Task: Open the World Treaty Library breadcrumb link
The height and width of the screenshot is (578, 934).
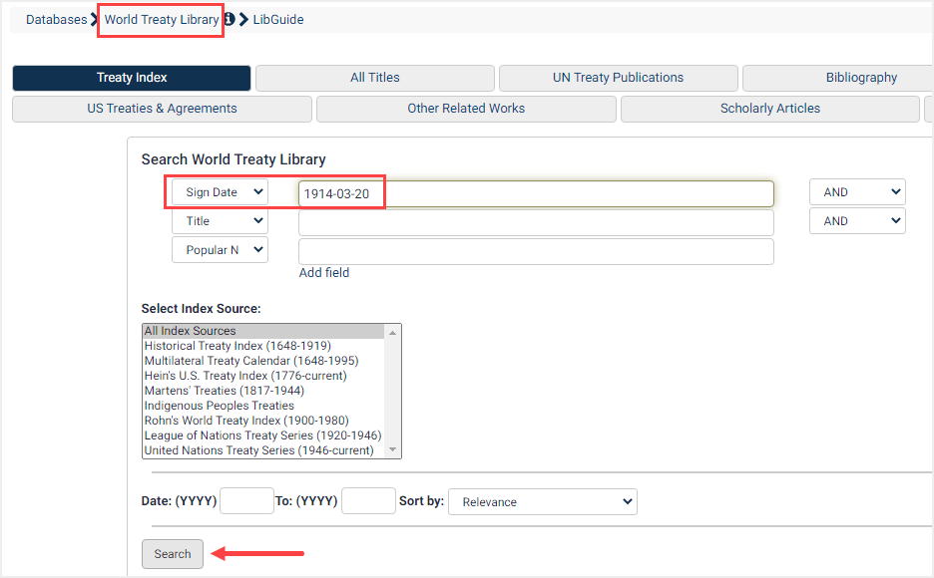Action: [162, 20]
